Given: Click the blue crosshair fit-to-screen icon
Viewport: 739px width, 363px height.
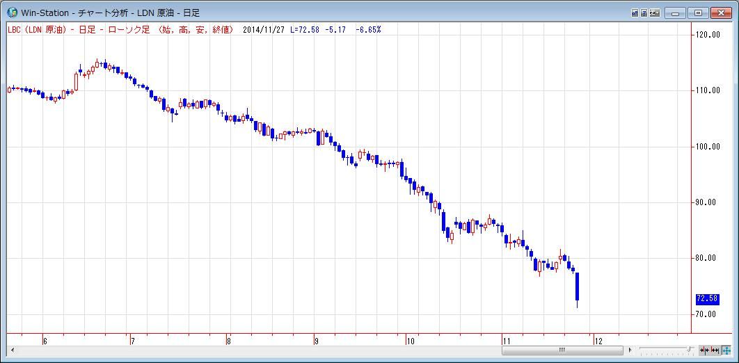Looking at the screenshot, I should (x=726, y=350).
